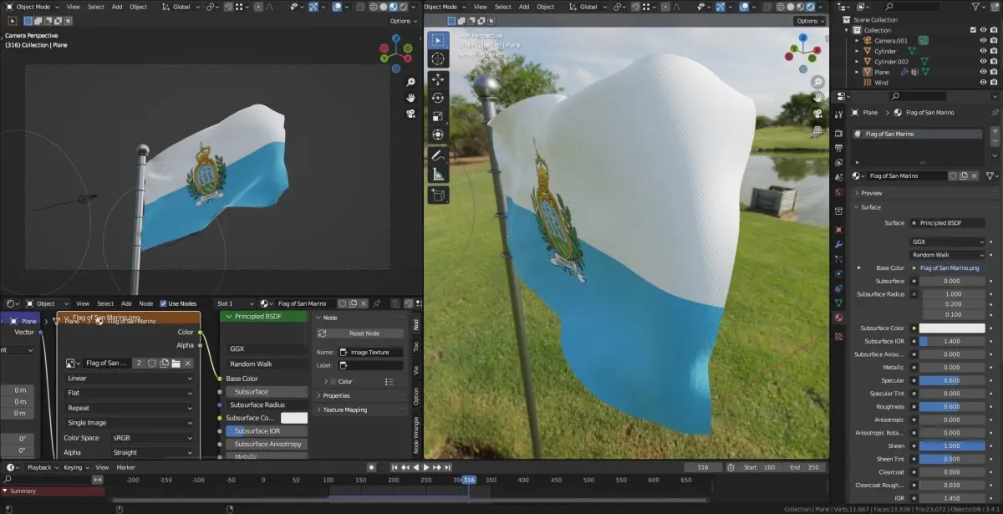Open GGX distribution dropdown in properties panel
The height and width of the screenshot is (514, 1003).
[x=948, y=242]
